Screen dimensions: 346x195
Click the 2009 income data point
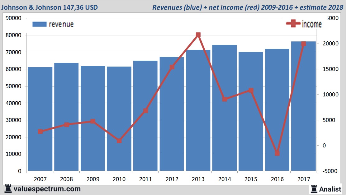pyautogui.click(x=93, y=121)
